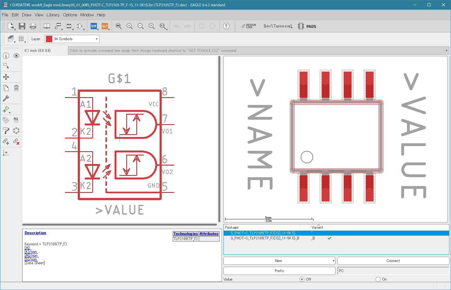Click the Save icon in toolbar

(x=22, y=26)
